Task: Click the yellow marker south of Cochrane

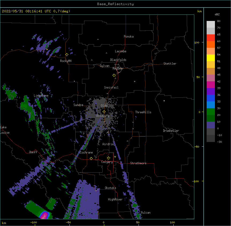Action: 91,158
